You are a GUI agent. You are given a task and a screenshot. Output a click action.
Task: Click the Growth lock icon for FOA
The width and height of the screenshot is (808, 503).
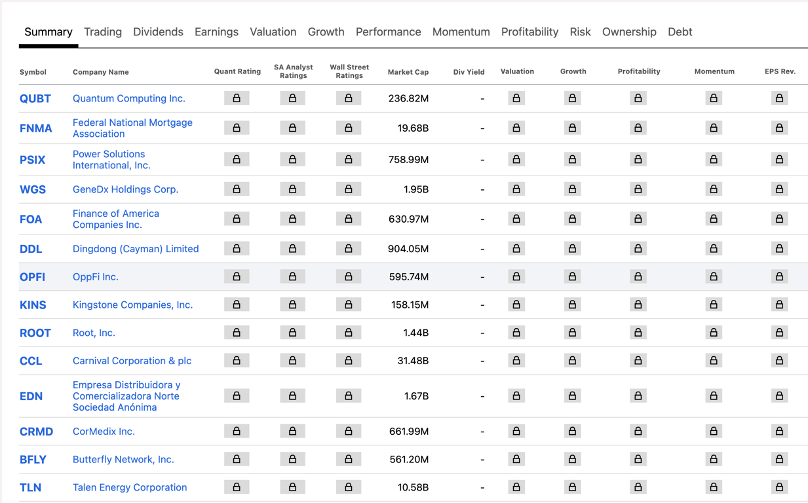click(x=572, y=219)
